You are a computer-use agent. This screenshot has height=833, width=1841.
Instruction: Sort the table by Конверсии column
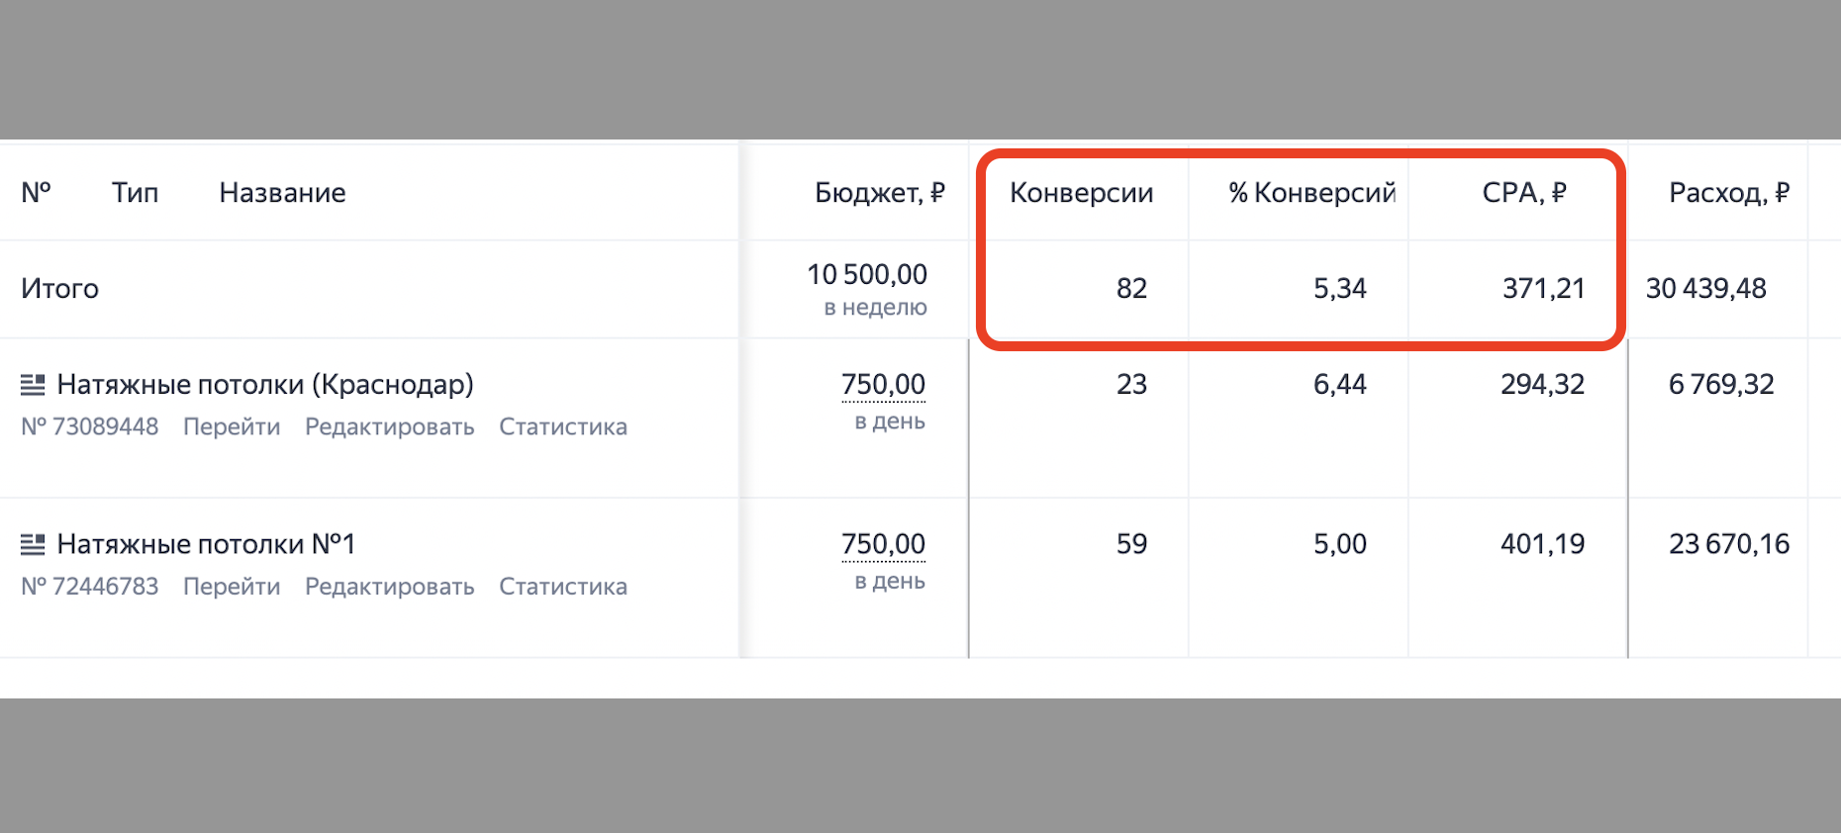(x=1082, y=193)
